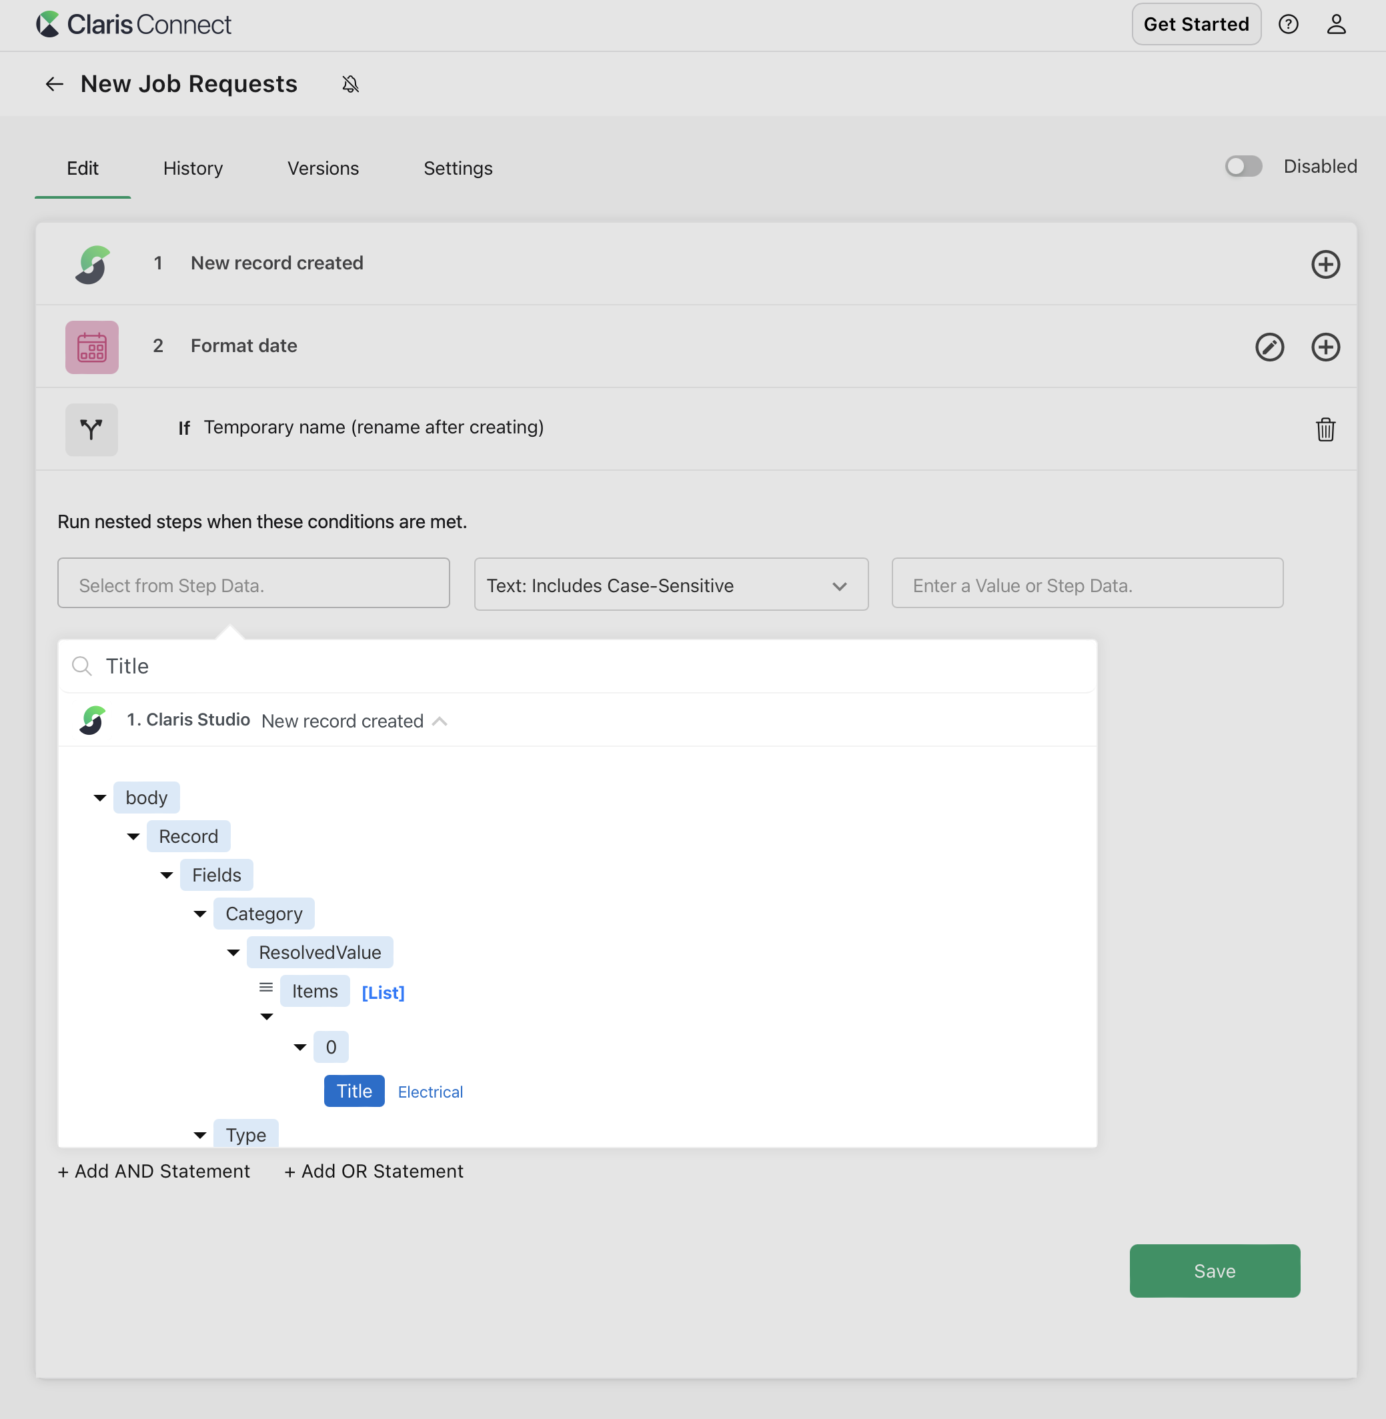Screen dimensions: 1386x1419
Task: Switch to the History tab
Action: [192, 168]
